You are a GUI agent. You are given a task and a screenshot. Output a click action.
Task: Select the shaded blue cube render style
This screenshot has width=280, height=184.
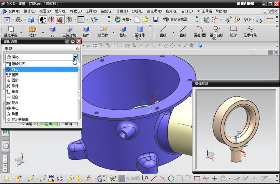(x=31, y=20)
